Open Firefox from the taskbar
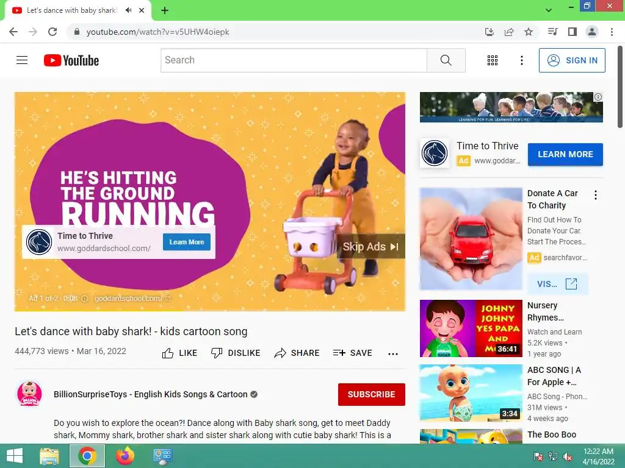This screenshot has width=625, height=468. coord(125,456)
